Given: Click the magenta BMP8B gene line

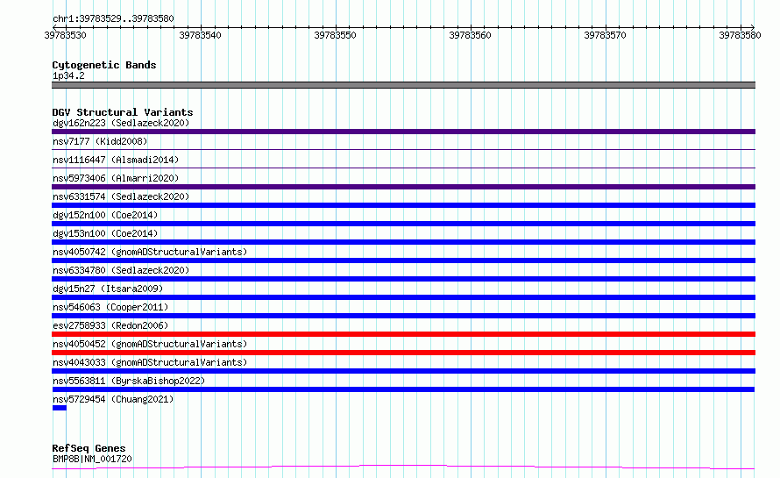Looking at the screenshot, I should [403, 467].
